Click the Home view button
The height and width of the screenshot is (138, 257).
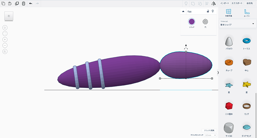5,27
